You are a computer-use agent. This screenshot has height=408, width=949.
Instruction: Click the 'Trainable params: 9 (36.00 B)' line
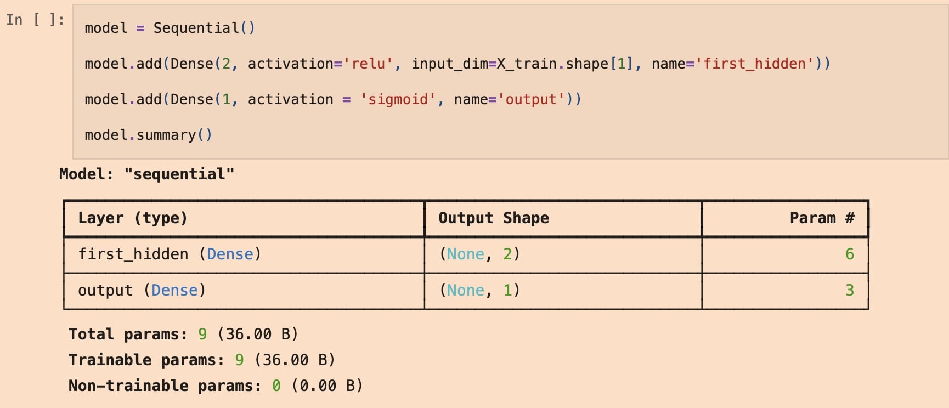[x=202, y=360]
